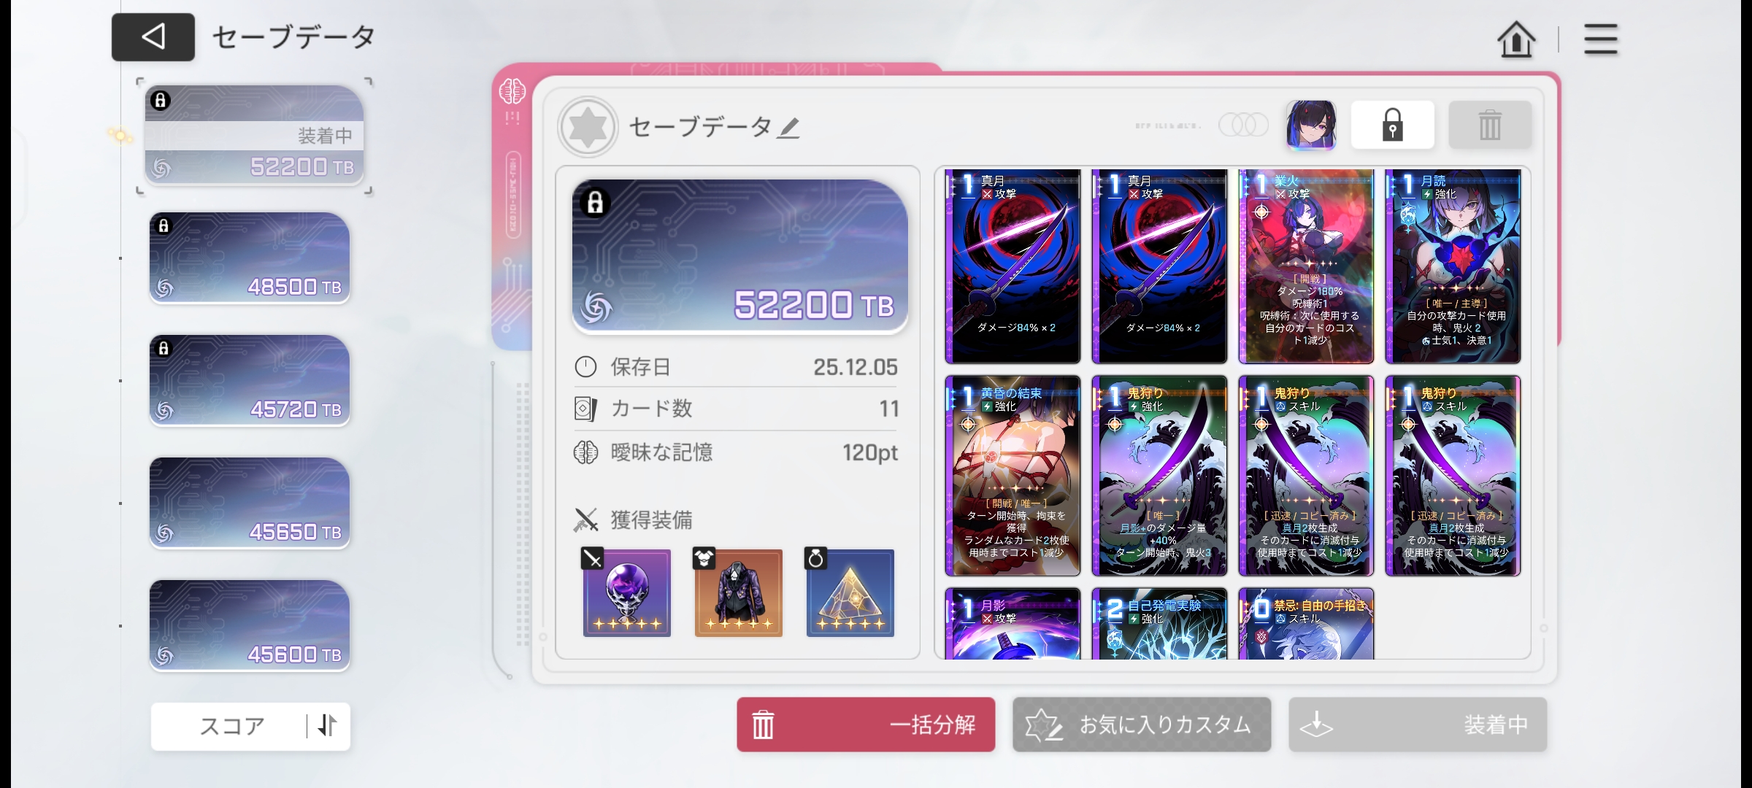
Task: Go to the home screen icon
Action: [x=1516, y=39]
